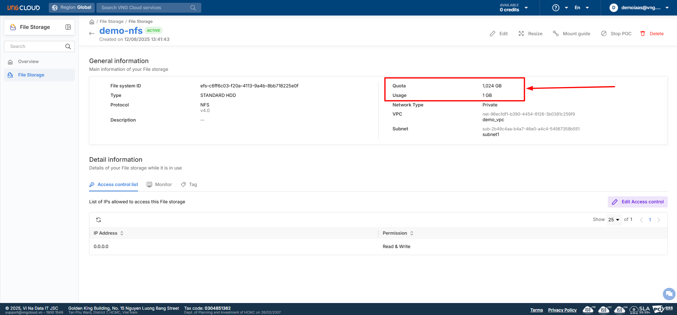Open the Resize file storage option
Image resolution: width=677 pixels, height=315 pixels.
530,34
